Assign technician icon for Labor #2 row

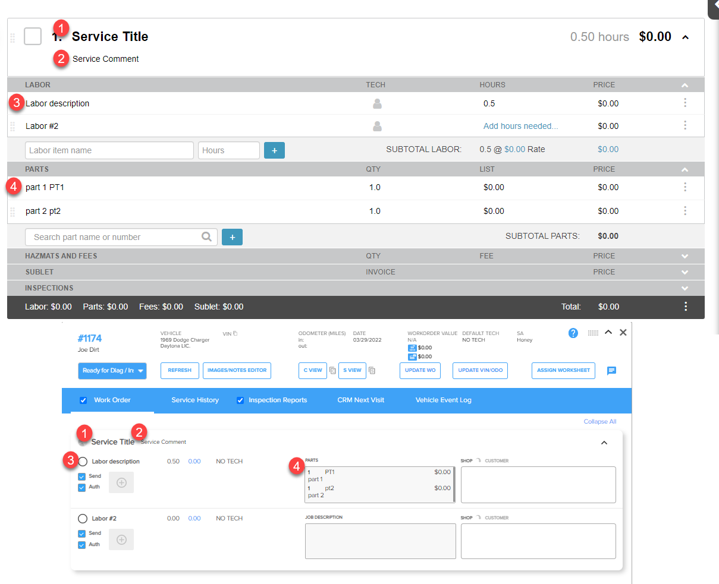[x=377, y=126]
